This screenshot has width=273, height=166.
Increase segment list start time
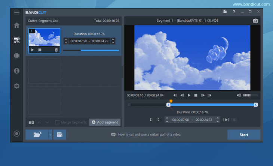(x=66, y=39)
